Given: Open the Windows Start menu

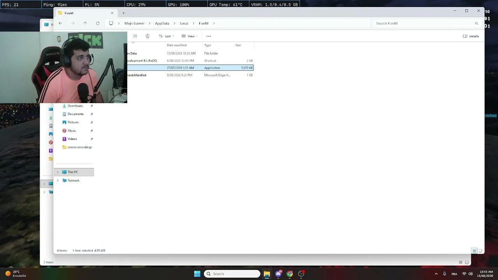Looking at the screenshot, I should (x=197, y=274).
